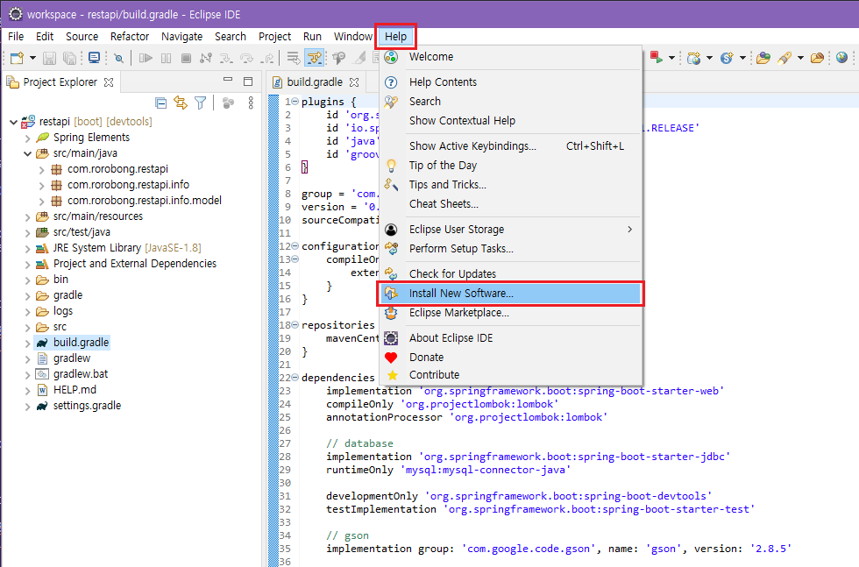
Task: Click Help Contents menu entry
Action: 510,82
